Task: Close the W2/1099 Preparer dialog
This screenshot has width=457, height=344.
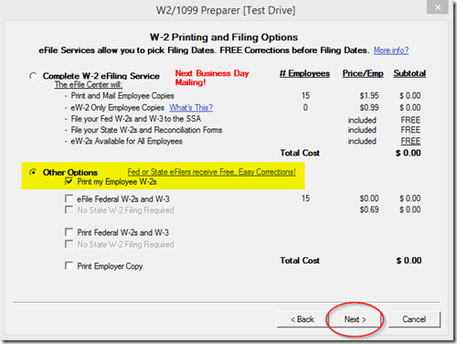Action: click(438, 7)
